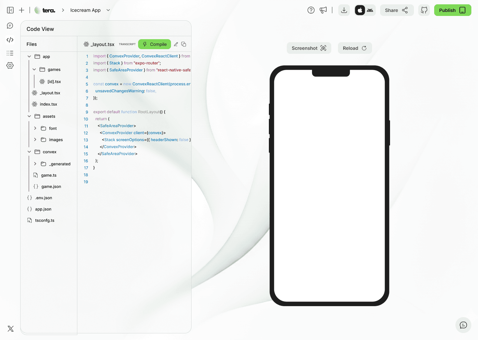
Task: Open tsconfg.ts file
Action: [40, 220]
